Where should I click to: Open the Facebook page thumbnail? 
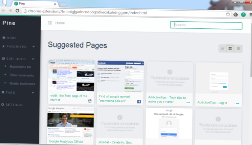click(x=120, y=76)
